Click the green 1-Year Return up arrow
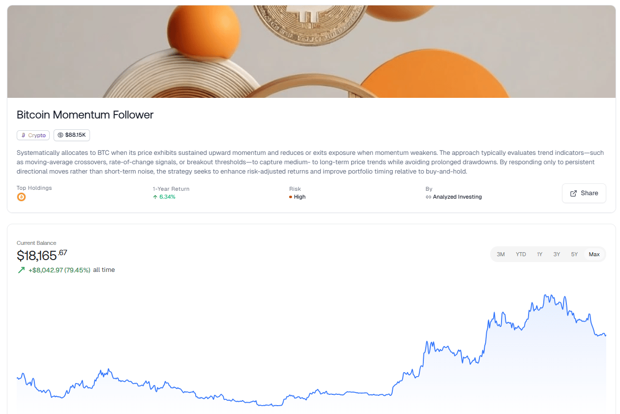 155,197
